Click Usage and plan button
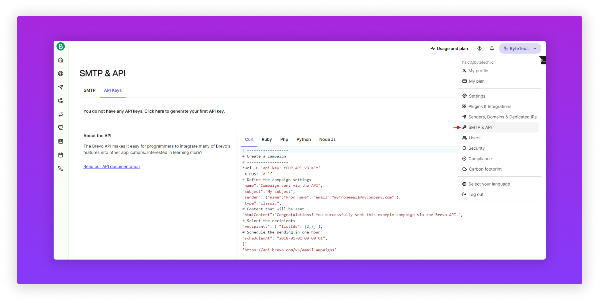600x303 pixels. 449,48
